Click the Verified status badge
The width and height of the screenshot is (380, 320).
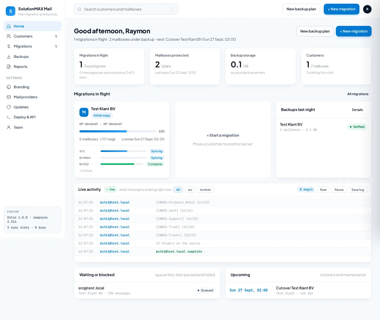pyautogui.click(x=357, y=127)
